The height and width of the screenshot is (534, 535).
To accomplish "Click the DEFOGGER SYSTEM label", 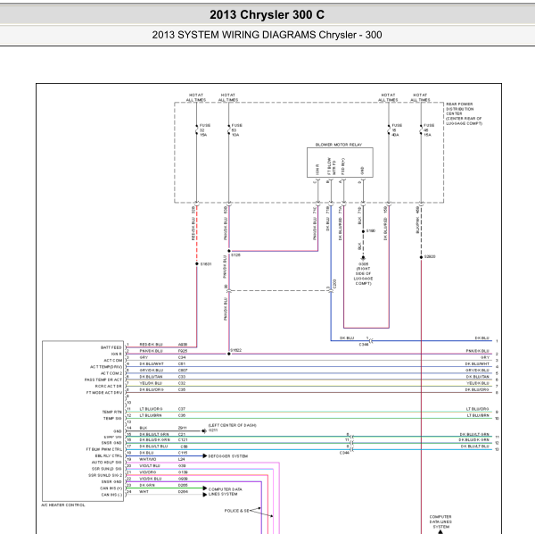I will click(x=228, y=456).
